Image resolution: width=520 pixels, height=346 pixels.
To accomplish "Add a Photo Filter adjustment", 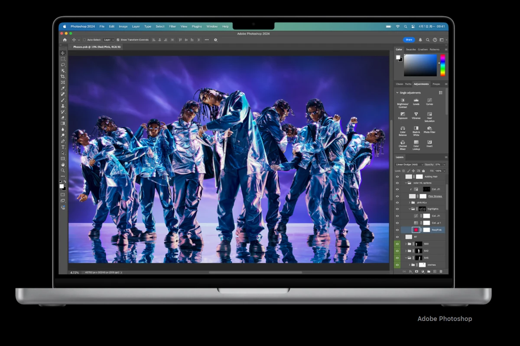I will (x=429, y=130).
